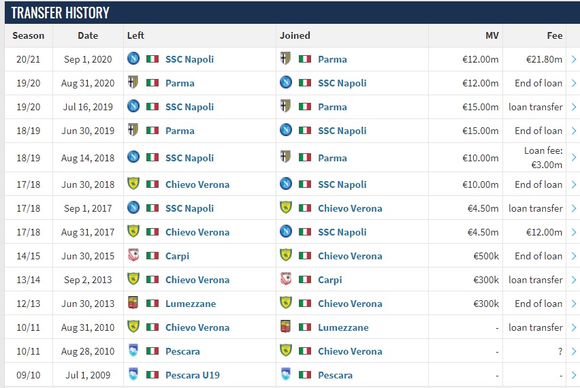
Task: Click Lumezzane crest in Jun 30, 2013 row
Action: click(133, 303)
